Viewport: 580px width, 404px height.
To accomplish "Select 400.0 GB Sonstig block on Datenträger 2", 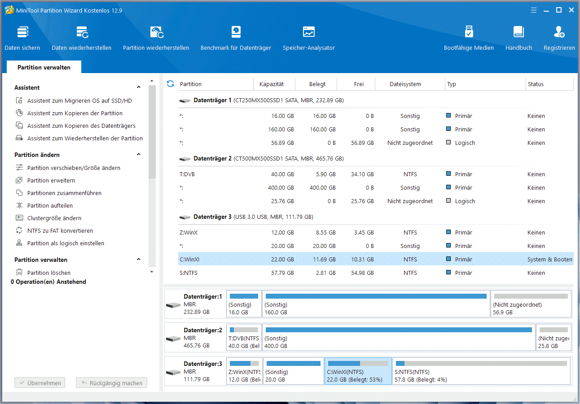I will 399,338.
